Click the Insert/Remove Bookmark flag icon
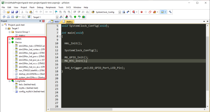The height and width of the screenshot is (112, 210). coord(56,12)
